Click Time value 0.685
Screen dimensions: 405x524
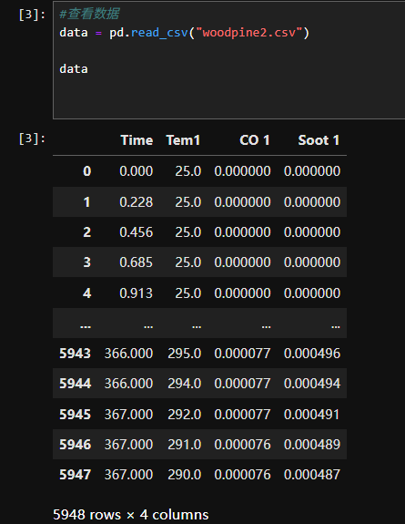click(137, 262)
